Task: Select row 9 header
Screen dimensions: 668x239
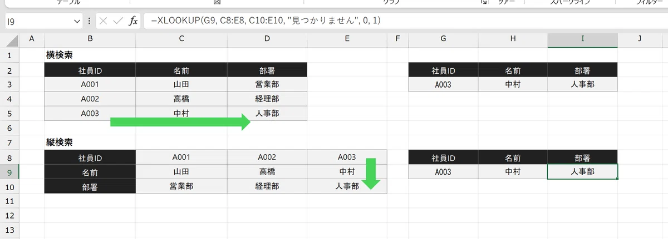Action: tap(10, 171)
